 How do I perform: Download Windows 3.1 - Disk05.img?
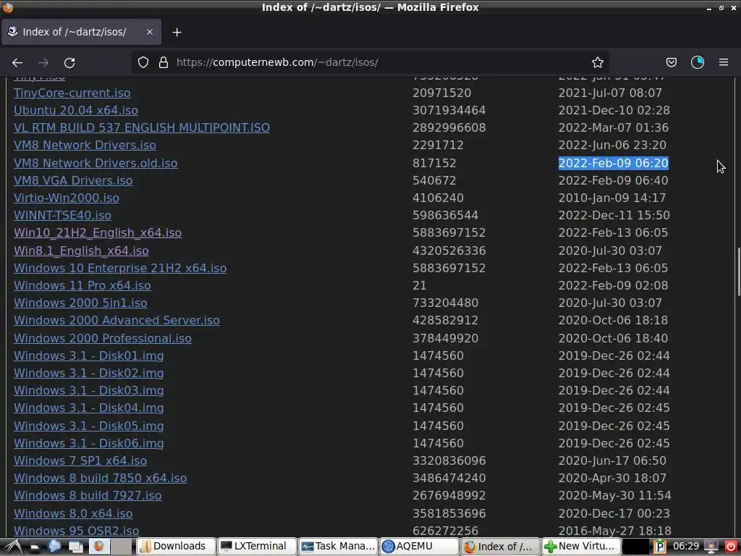(x=89, y=426)
